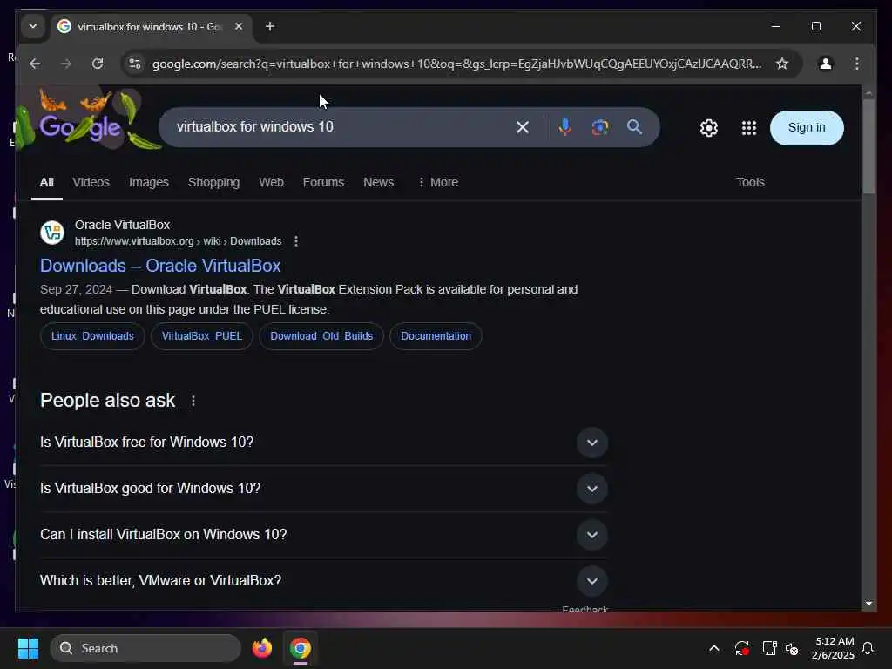Open site information icon in address bar

click(x=135, y=64)
